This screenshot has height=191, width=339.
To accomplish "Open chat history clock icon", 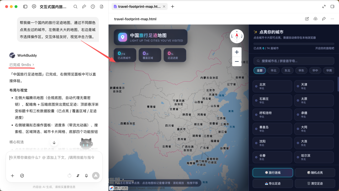I will pos(93,7).
